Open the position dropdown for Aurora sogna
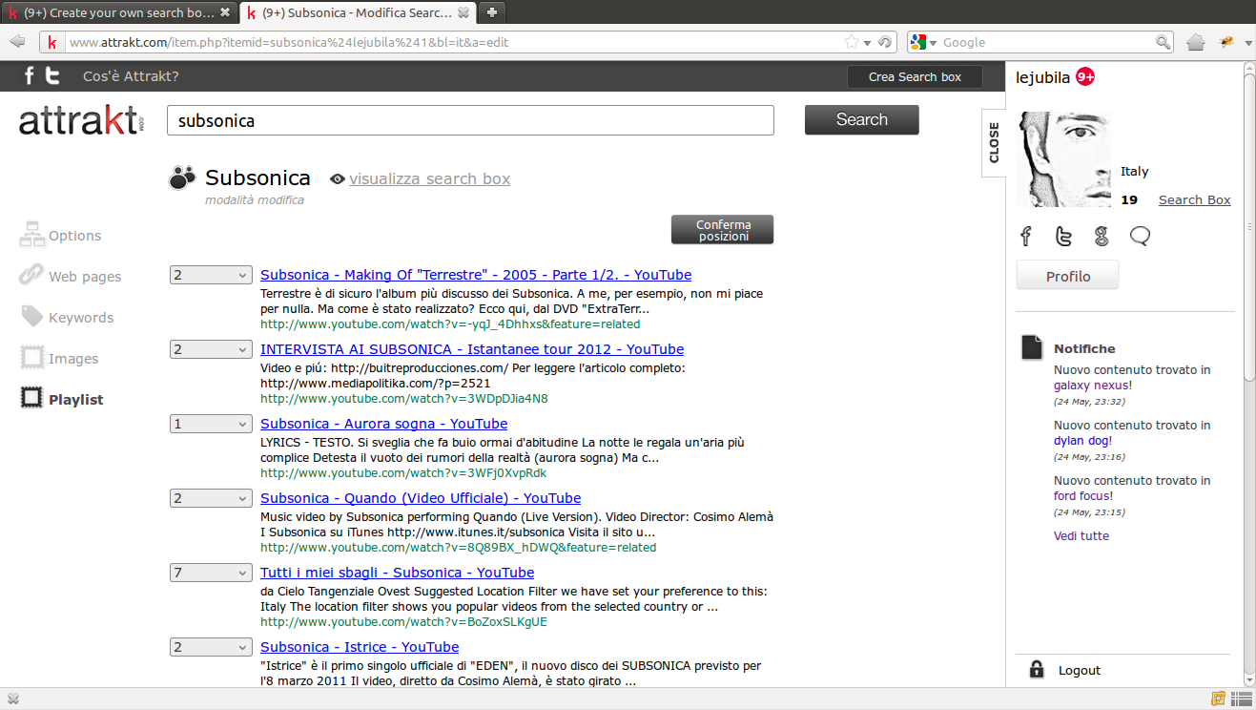The image size is (1256, 710). (211, 424)
